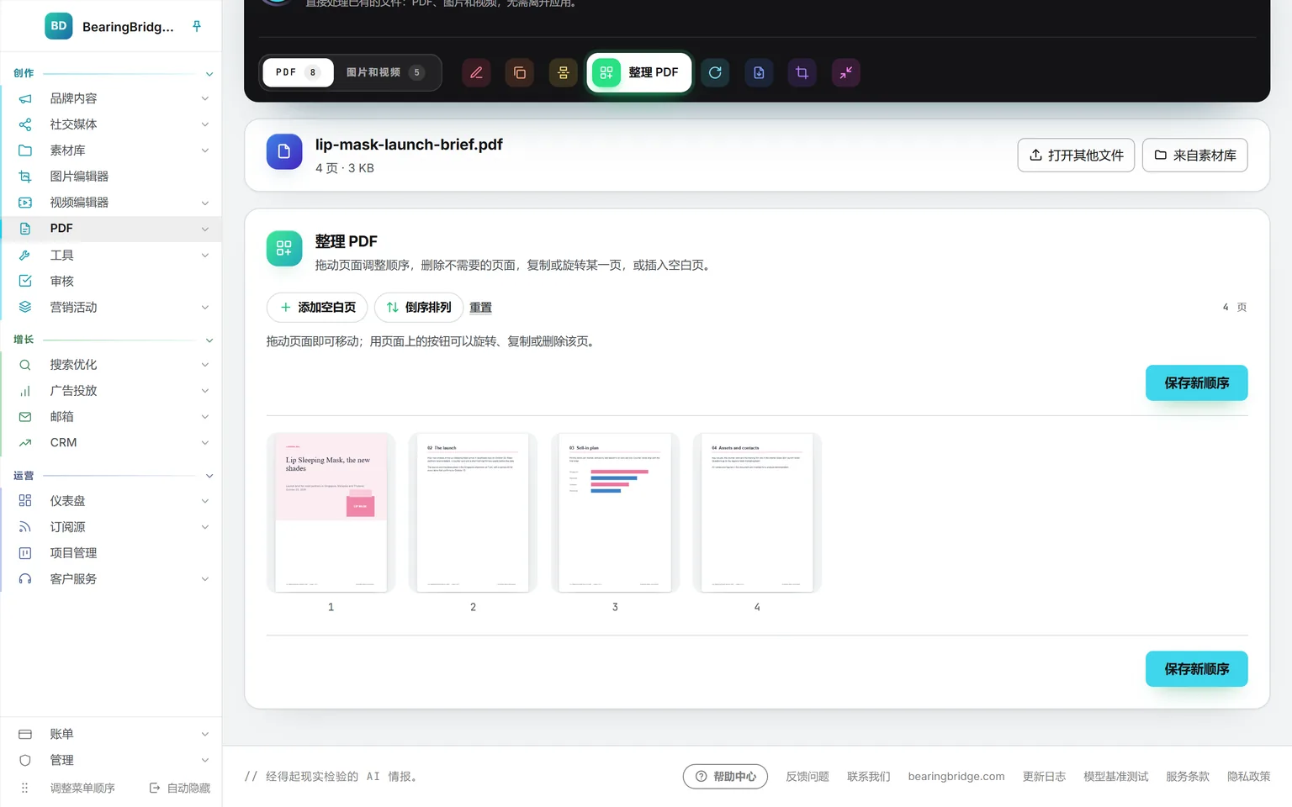Screen dimensions: 1292x807
Task: Click the headset icon for 客户服务
Action: pyautogui.click(x=25, y=579)
